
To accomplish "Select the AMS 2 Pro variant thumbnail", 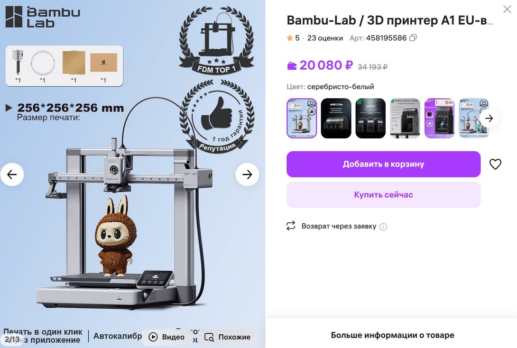I will pos(336,118).
